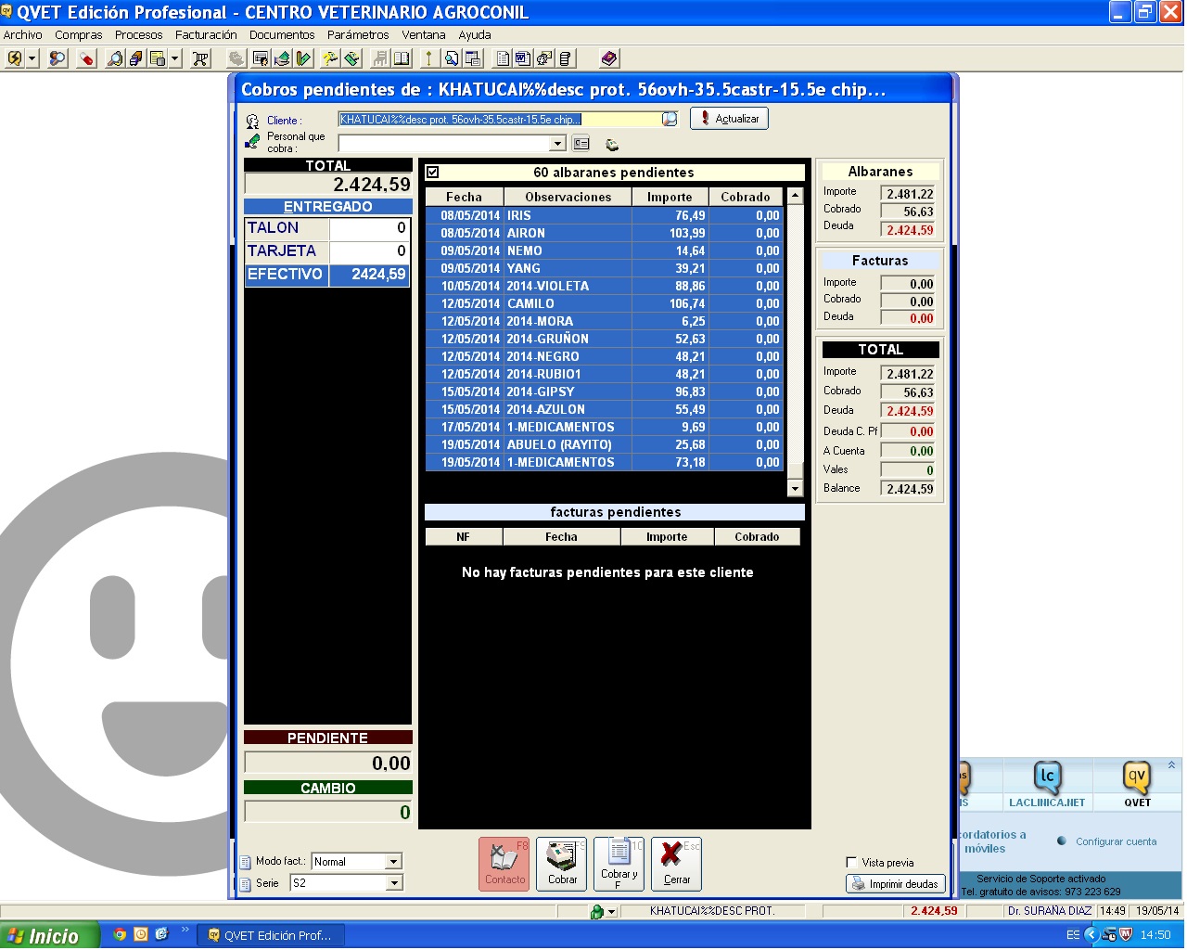Click the magnifier icon in the Cliente field
The height and width of the screenshot is (950, 1187).
coord(670,119)
